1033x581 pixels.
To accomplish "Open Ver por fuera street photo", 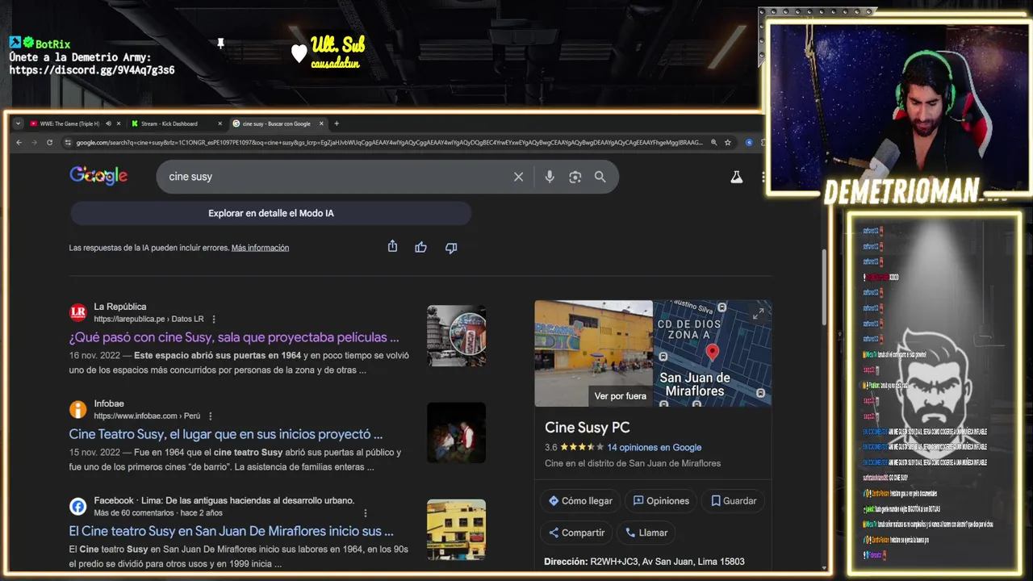I will pyautogui.click(x=593, y=353).
